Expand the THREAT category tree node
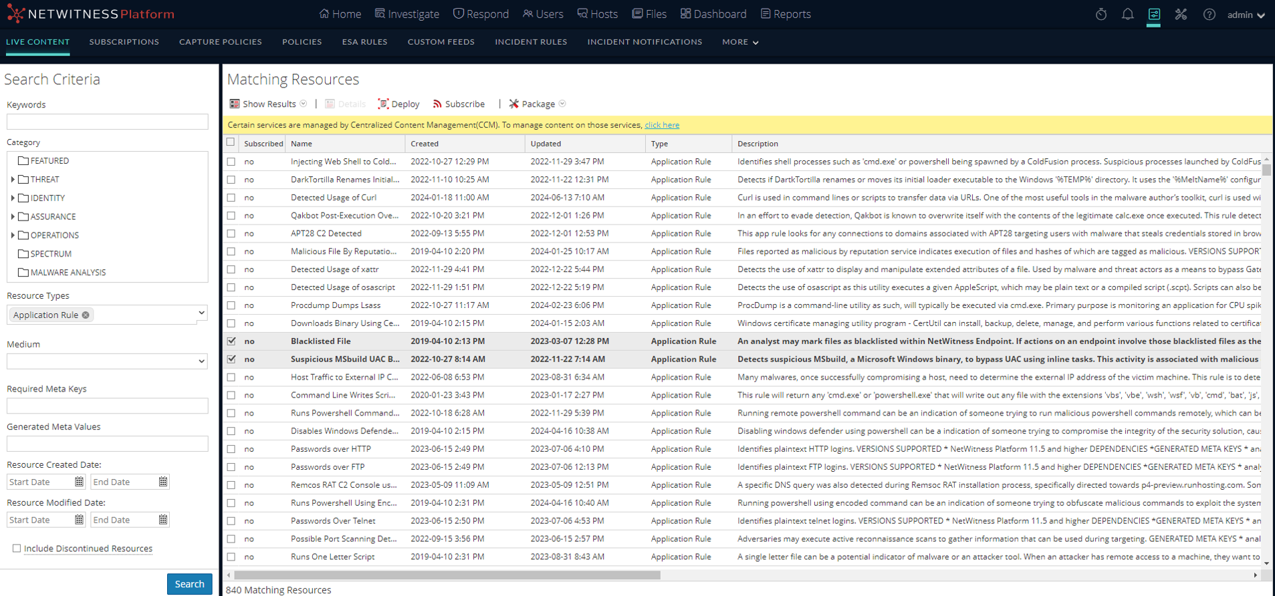 click(13, 180)
